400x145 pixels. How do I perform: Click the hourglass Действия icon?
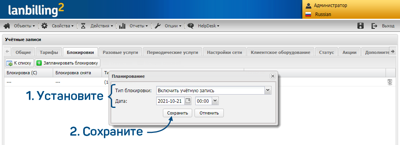pos(83,26)
